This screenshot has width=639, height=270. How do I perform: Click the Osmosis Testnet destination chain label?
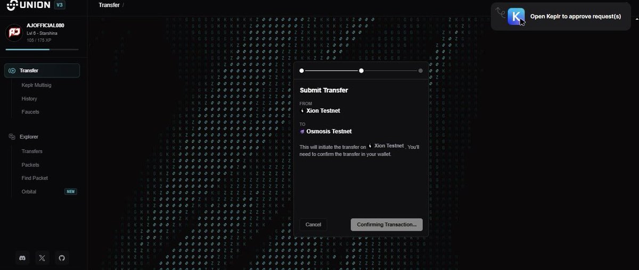pos(329,132)
